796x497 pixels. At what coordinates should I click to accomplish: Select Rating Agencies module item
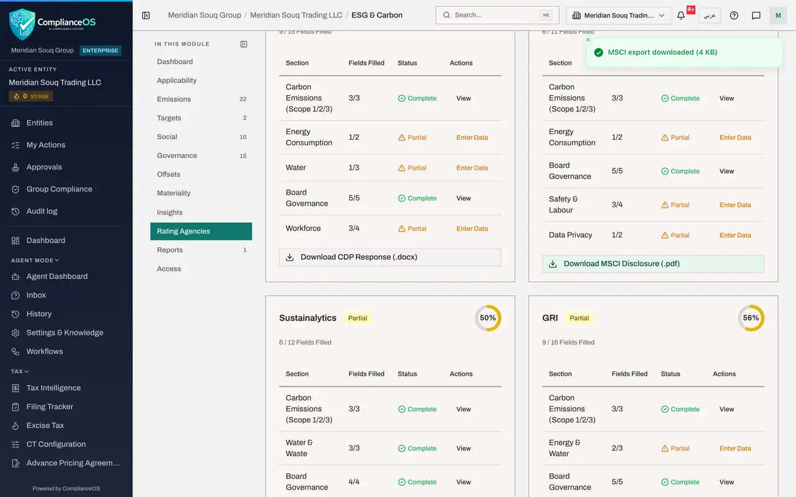(201, 231)
